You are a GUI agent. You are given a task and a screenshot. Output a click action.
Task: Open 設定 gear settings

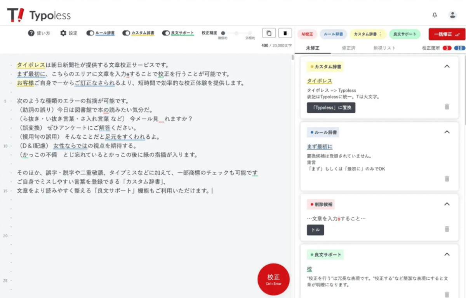coord(63,33)
